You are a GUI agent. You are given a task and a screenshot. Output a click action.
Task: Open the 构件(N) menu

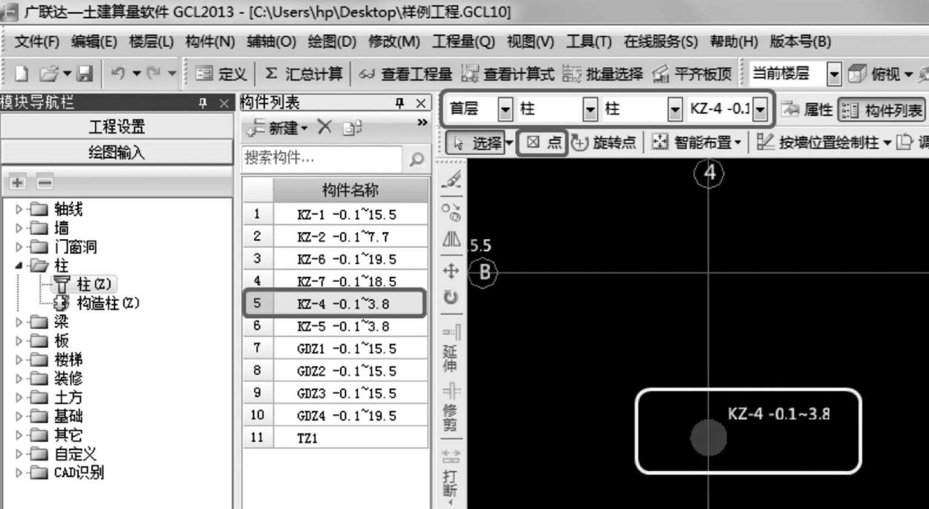click(210, 42)
